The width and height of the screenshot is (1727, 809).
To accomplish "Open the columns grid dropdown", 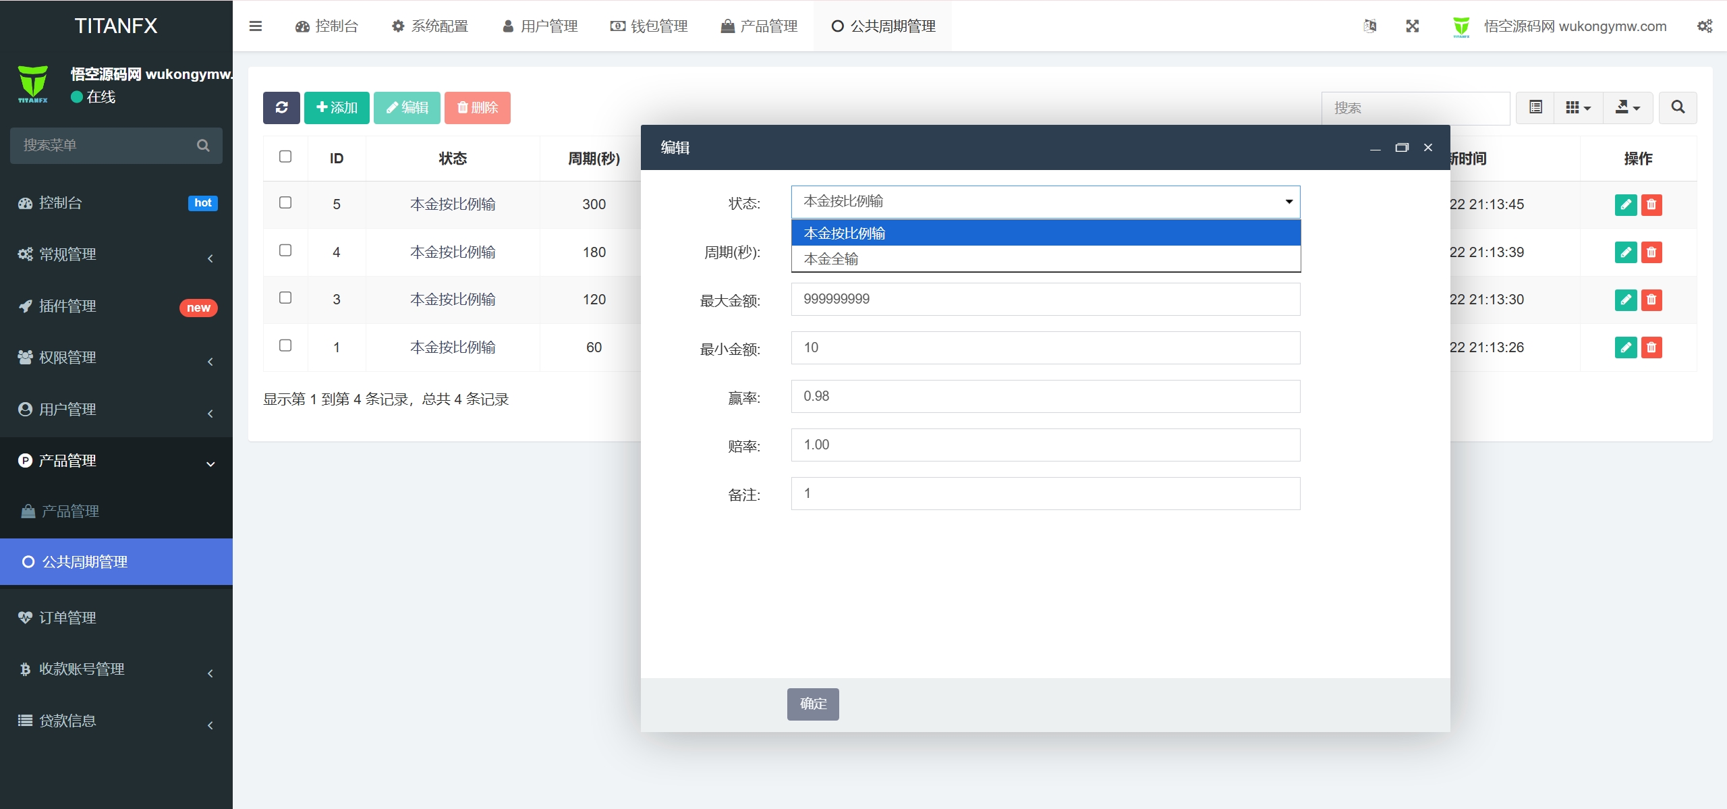I will pos(1577,108).
